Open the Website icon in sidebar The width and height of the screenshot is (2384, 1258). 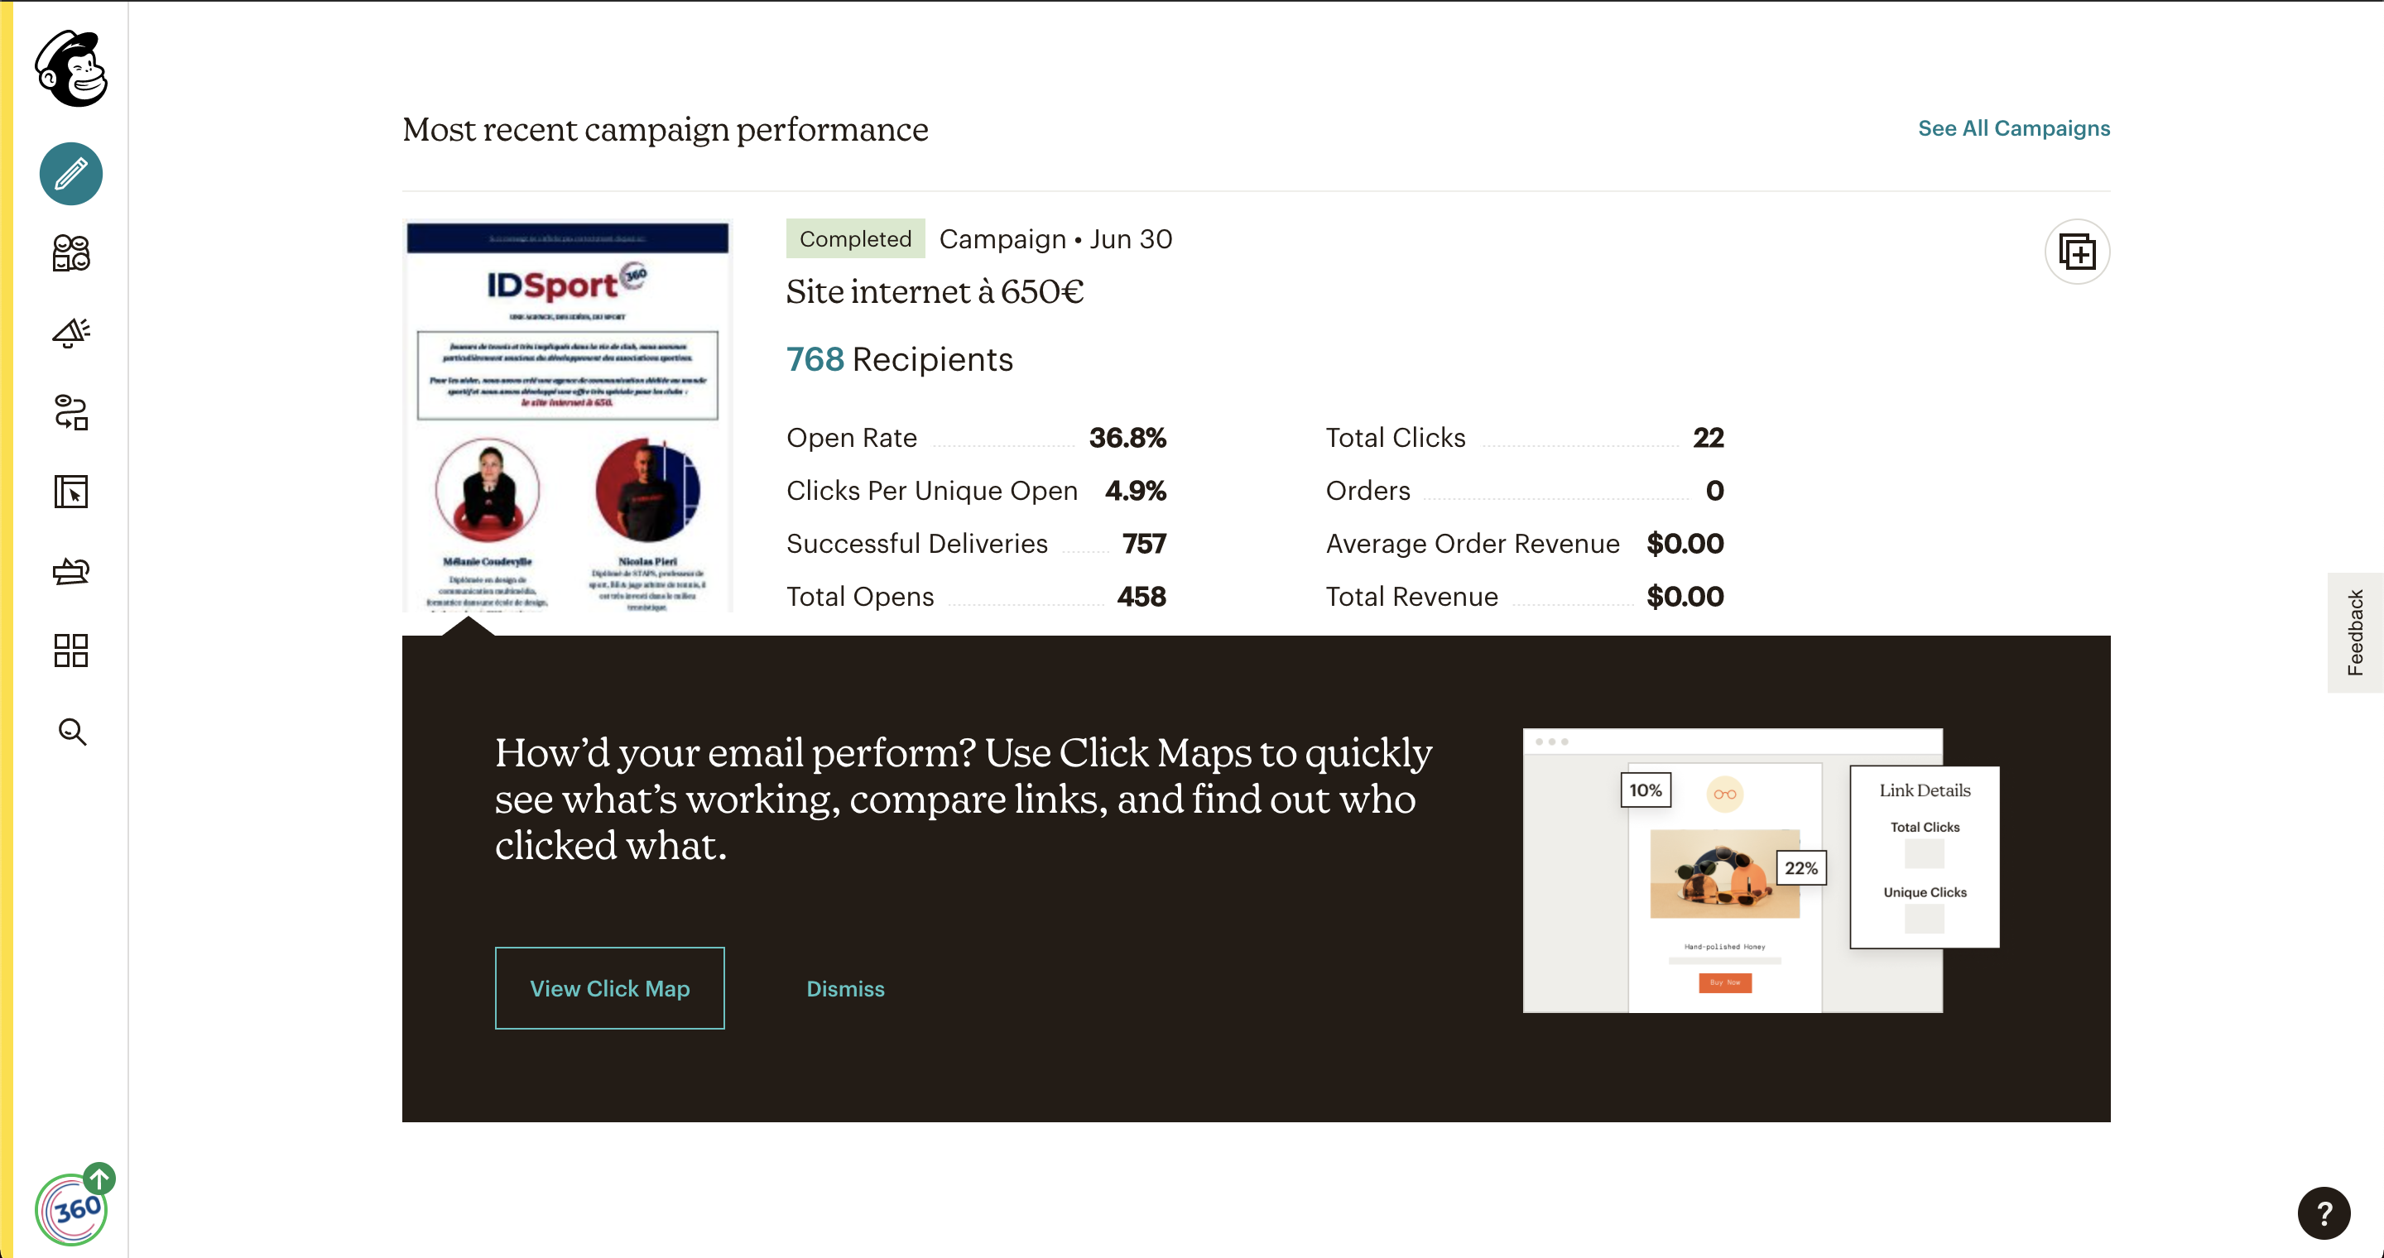[x=71, y=492]
